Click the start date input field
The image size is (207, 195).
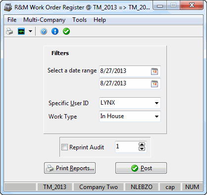click(125, 71)
